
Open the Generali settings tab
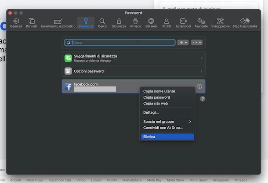click(x=16, y=23)
